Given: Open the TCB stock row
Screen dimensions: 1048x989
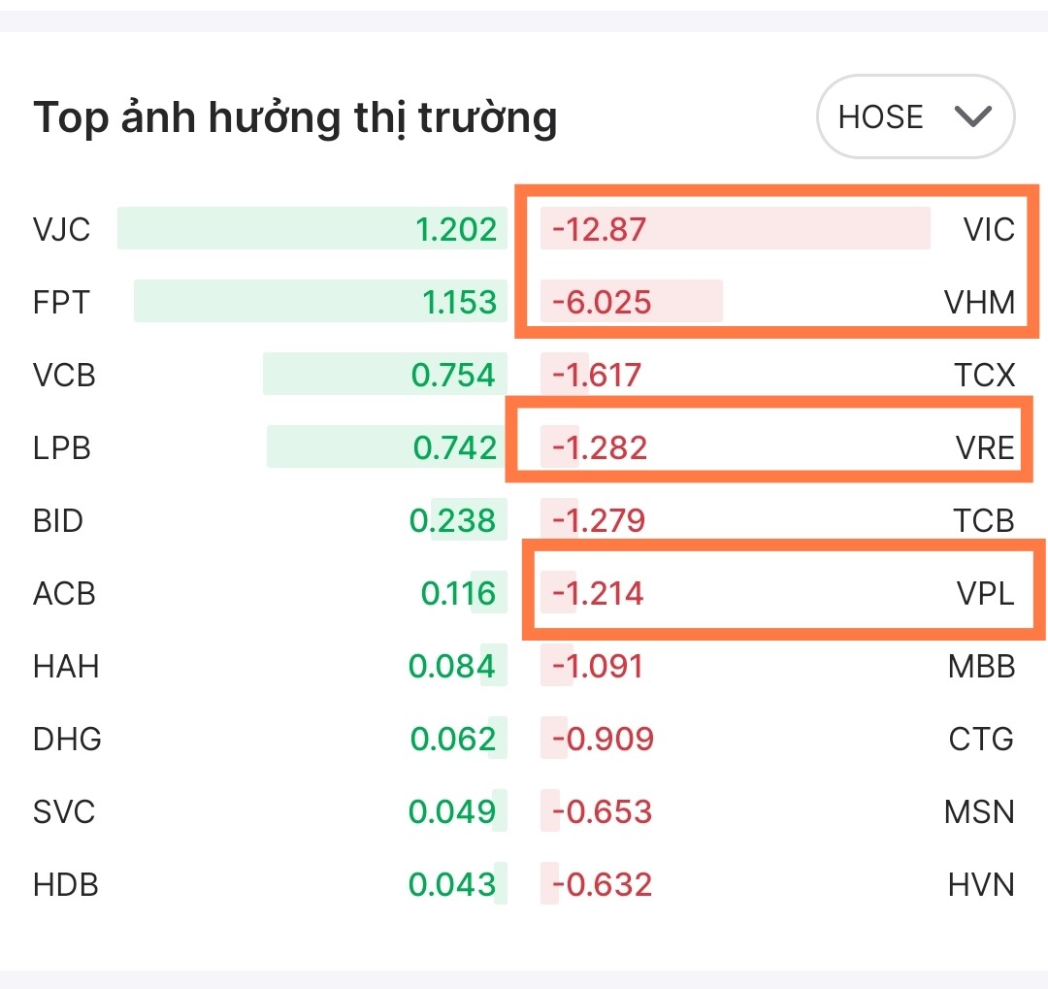Looking at the screenshot, I should [x=982, y=520].
